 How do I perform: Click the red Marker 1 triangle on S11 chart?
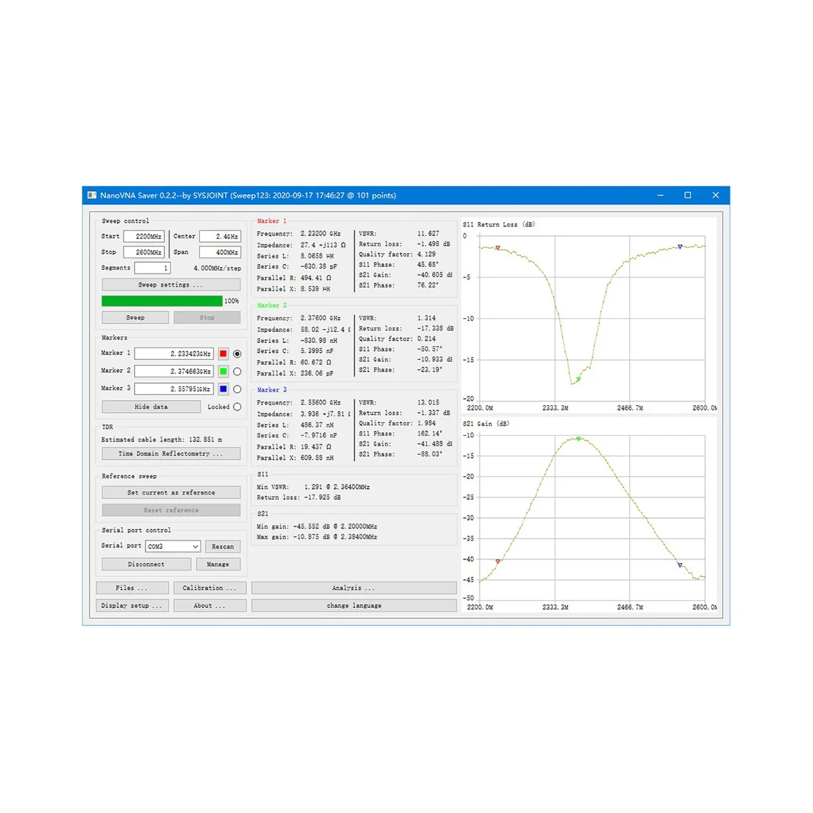click(498, 248)
